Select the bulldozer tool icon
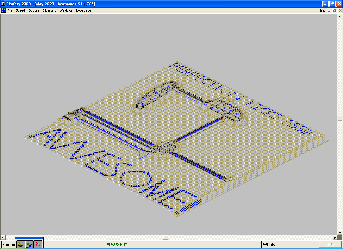 (x=21, y=245)
